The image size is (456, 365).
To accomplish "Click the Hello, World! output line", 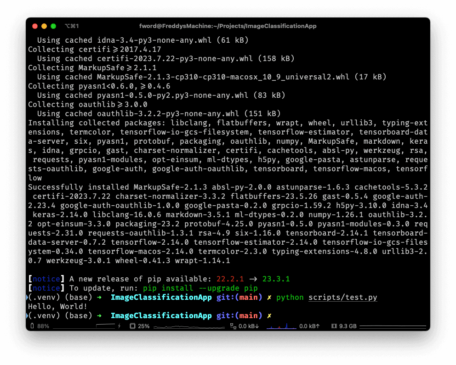I will pos(57,307).
